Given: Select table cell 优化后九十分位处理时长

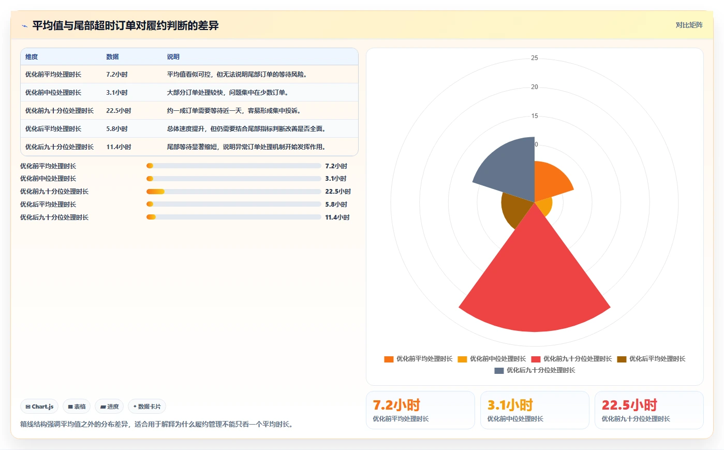Looking at the screenshot, I should [x=60, y=147].
